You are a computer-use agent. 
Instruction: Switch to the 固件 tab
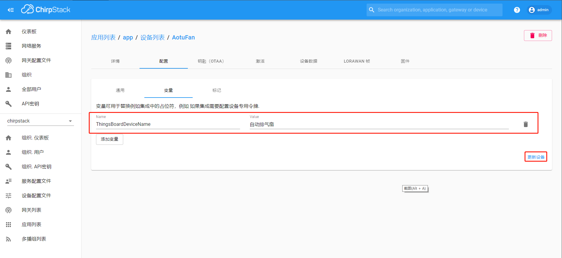[x=405, y=61]
